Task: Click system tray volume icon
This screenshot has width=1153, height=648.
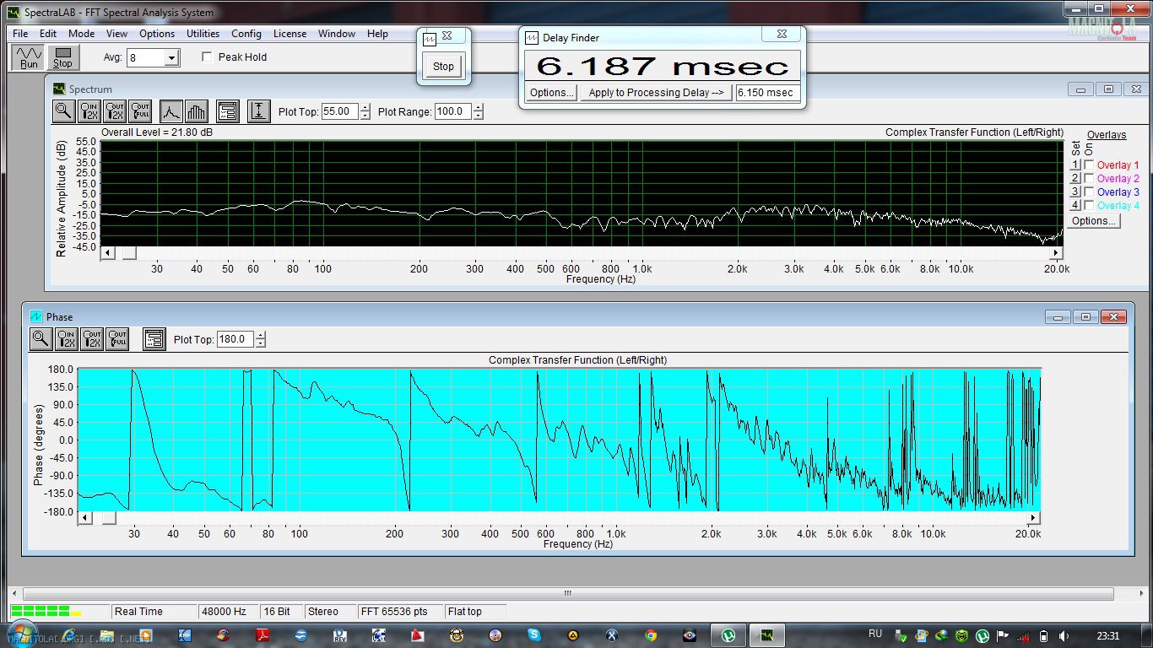Action: pyautogui.click(x=1064, y=635)
